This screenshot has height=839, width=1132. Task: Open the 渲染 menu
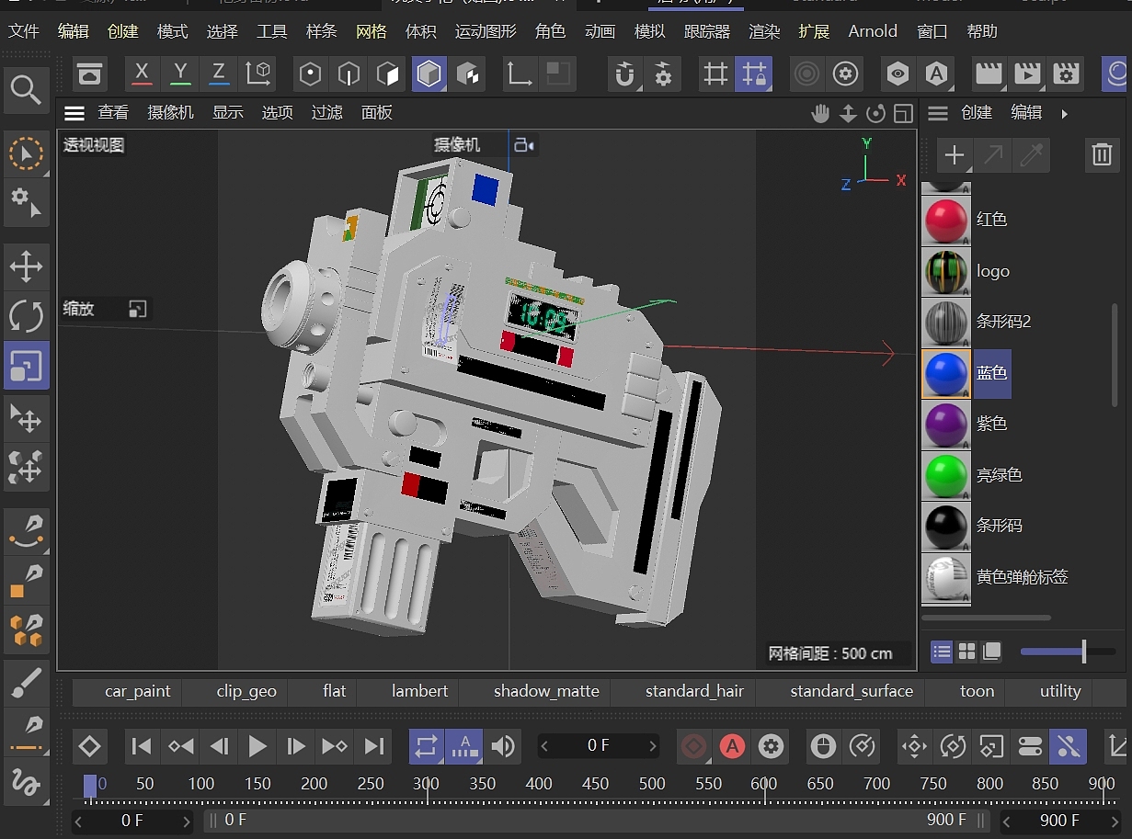tap(764, 31)
